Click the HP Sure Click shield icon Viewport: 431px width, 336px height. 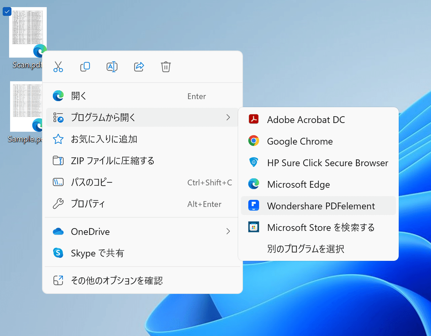[254, 162]
